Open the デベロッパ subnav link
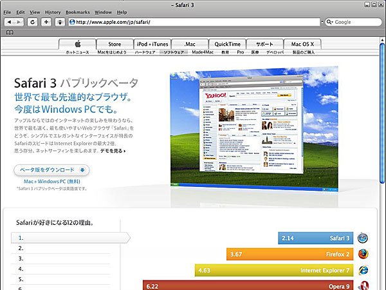 coord(275,52)
